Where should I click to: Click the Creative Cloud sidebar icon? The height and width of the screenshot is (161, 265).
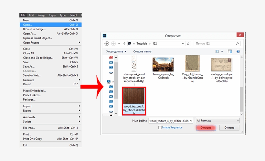pyautogui.click(x=111, y=57)
